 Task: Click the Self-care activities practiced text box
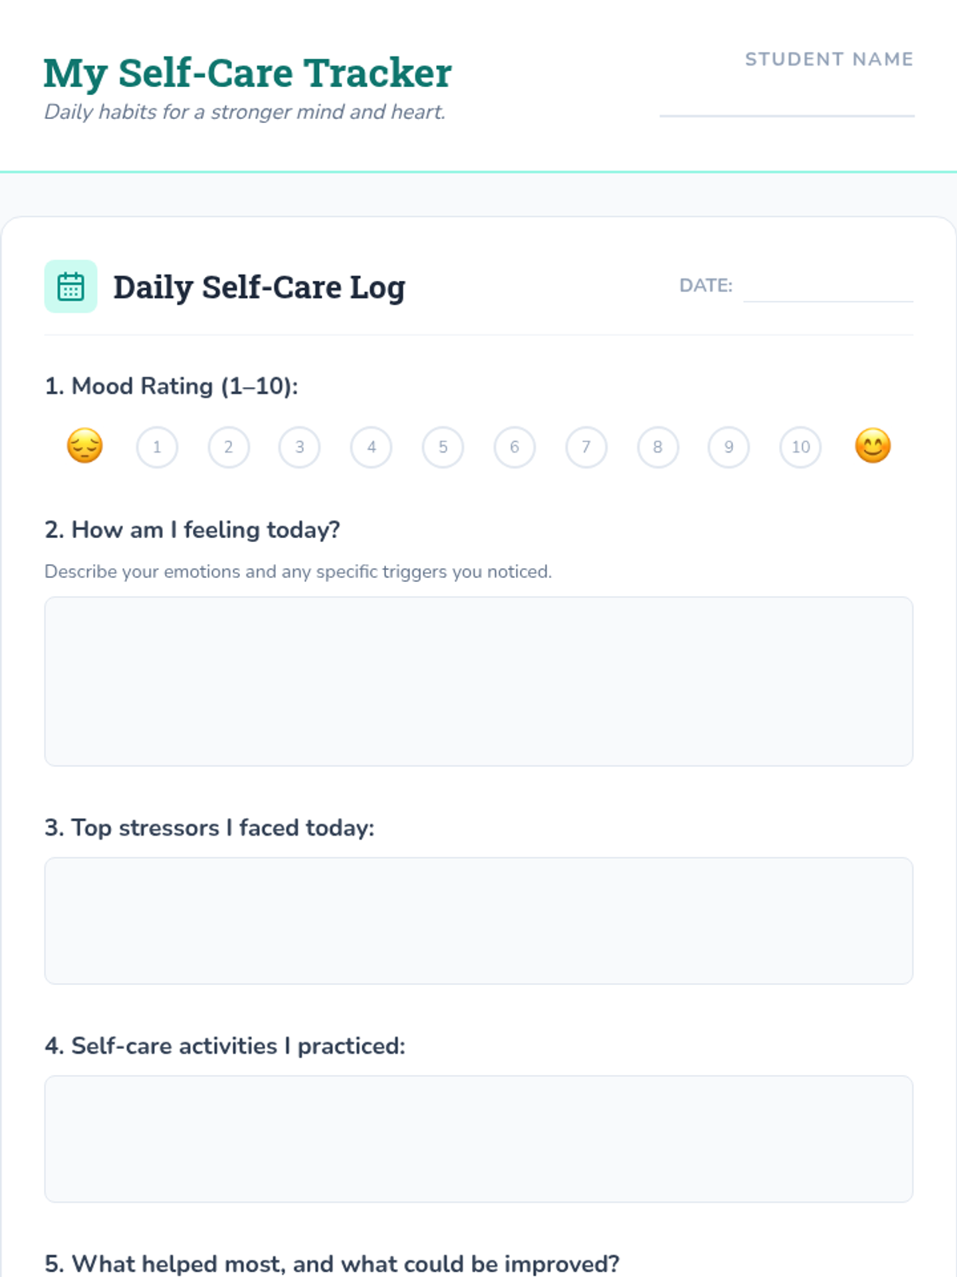point(478,1138)
